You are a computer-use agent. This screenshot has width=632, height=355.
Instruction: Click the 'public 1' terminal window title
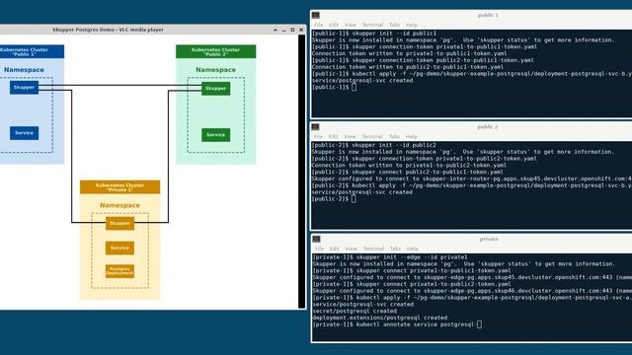click(x=488, y=16)
